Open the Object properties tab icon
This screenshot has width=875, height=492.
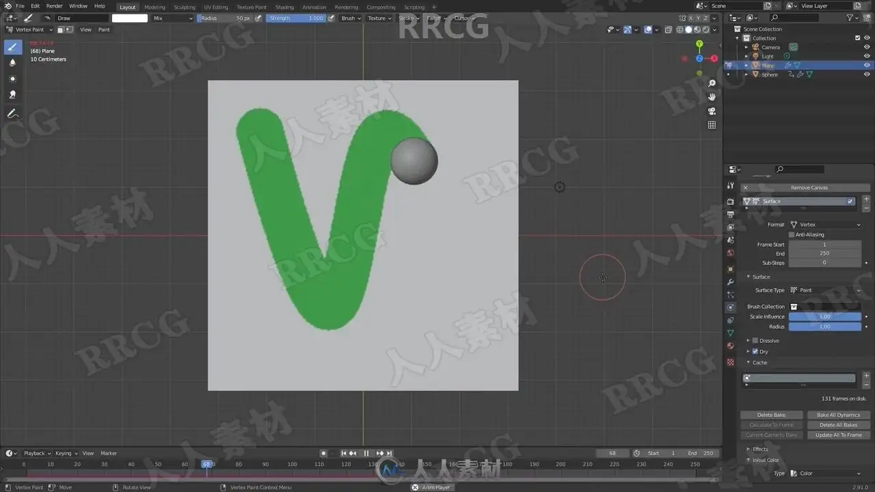tap(731, 269)
